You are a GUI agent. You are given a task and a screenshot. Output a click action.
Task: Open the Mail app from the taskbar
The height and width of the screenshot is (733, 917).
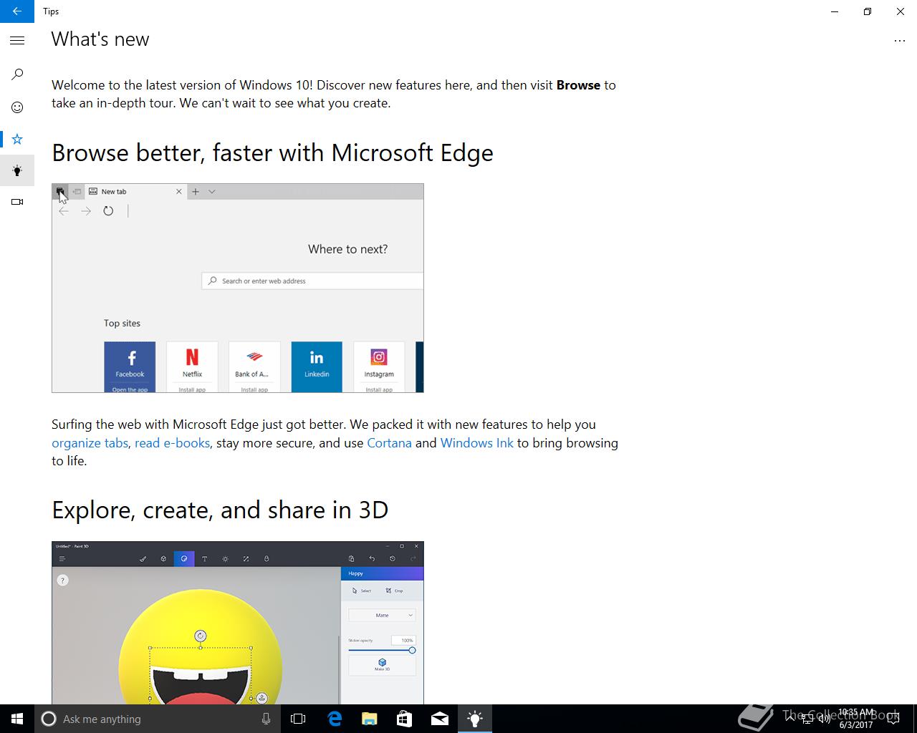tap(440, 719)
